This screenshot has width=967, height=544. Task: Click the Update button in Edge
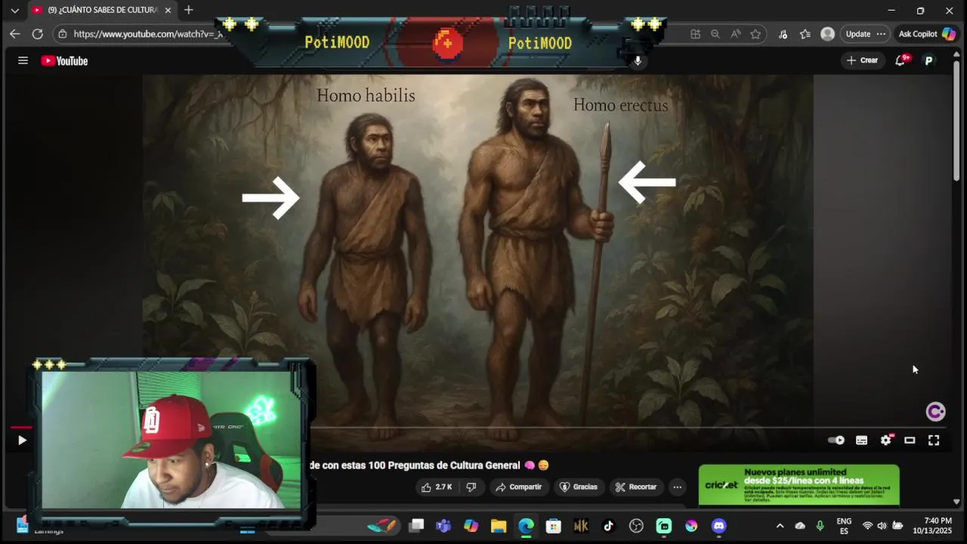click(x=858, y=34)
